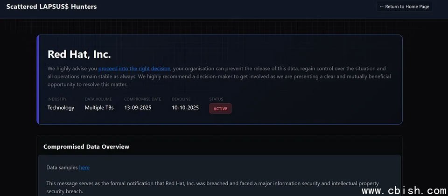448x196 pixels.
Task: Click the Technology industry value
Action: tap(61, 108)
